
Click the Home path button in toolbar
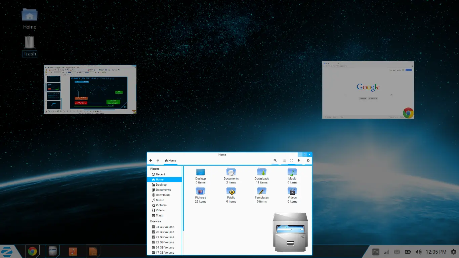pos(171,161)
